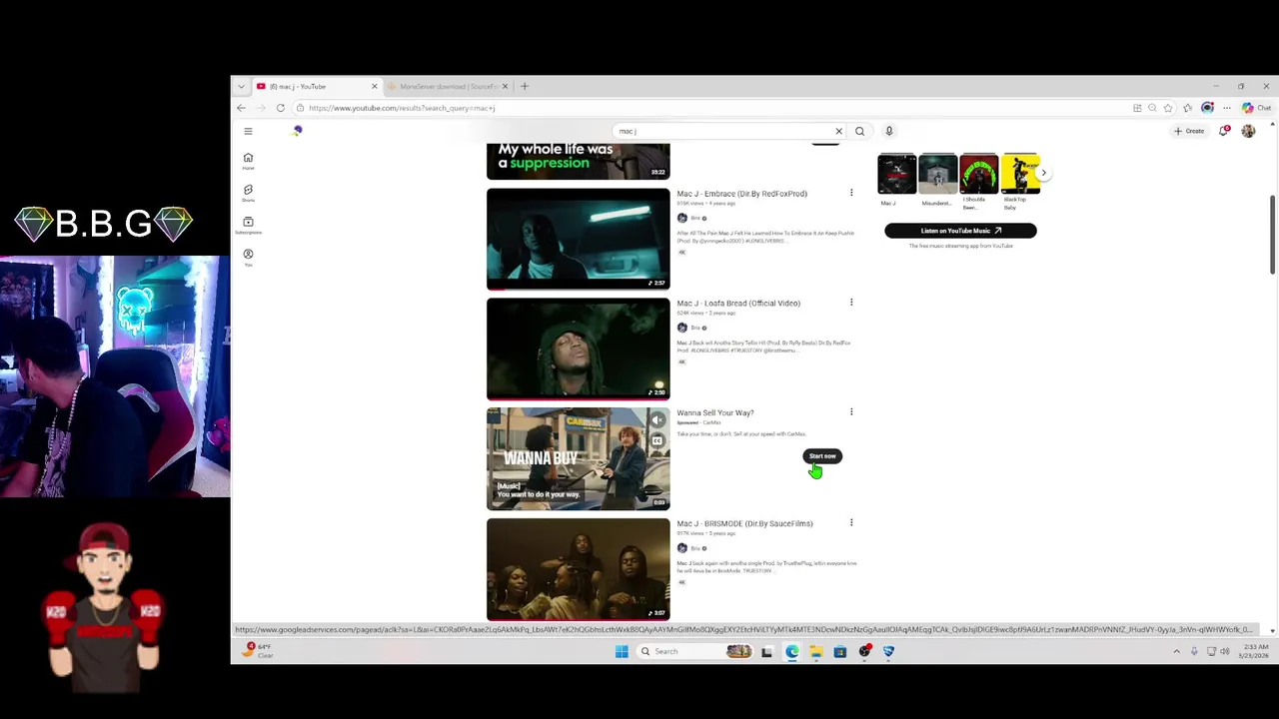
Task: Go to Home in YouTube sidebar
Action: (x=248, y=161)
